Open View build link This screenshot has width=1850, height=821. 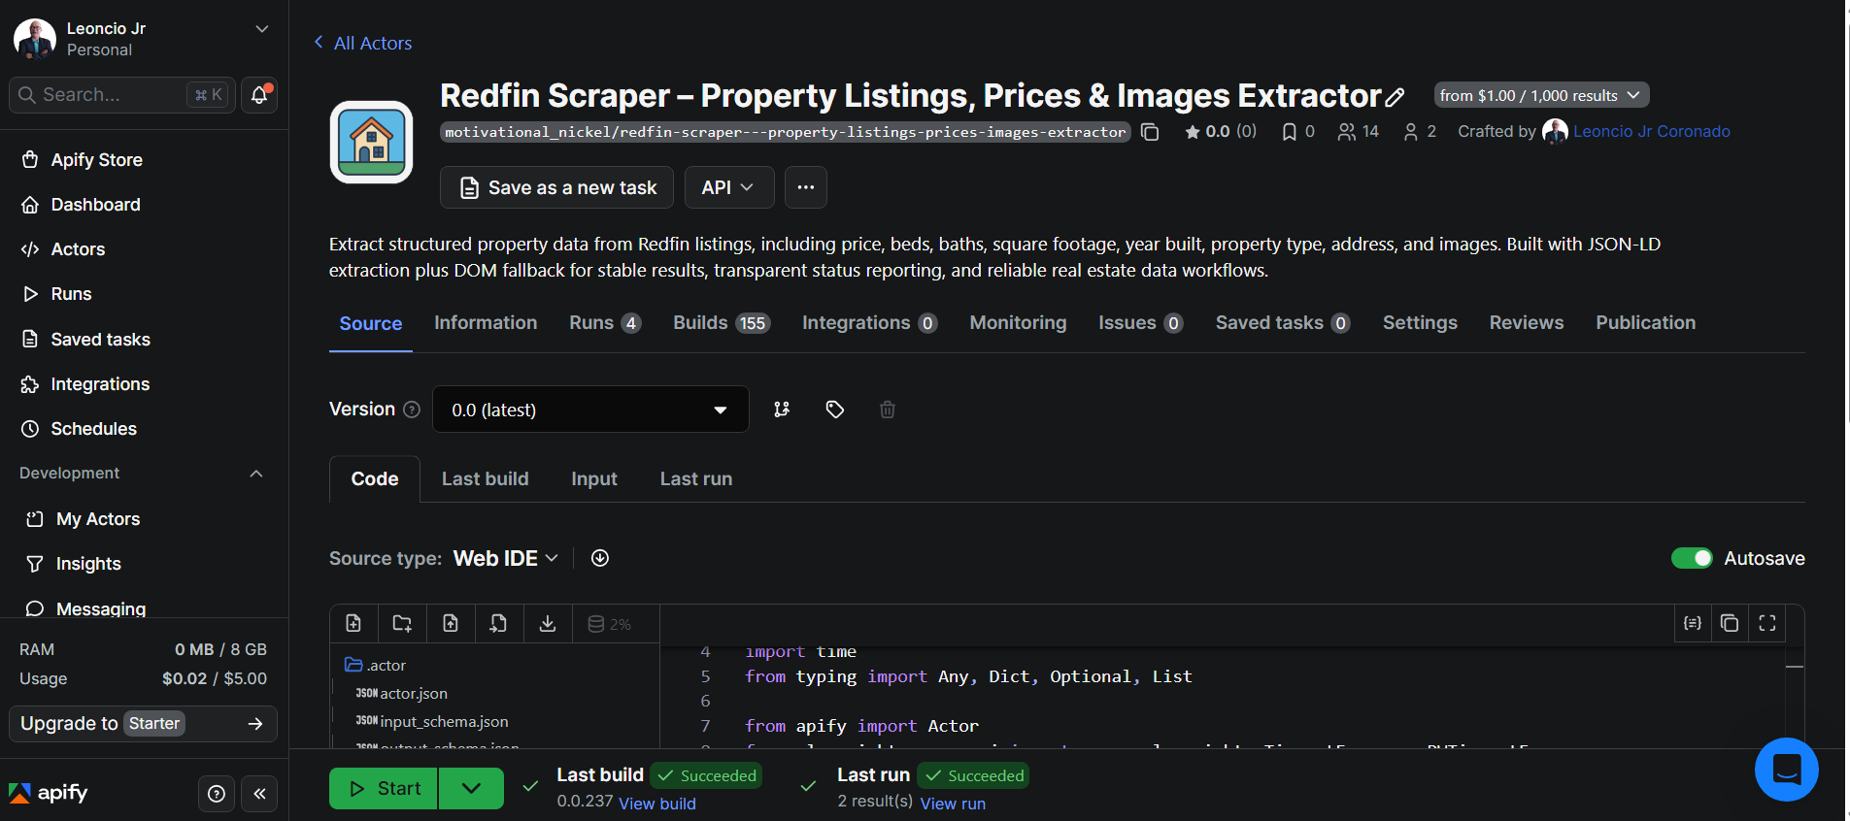(x=657, y=804)
